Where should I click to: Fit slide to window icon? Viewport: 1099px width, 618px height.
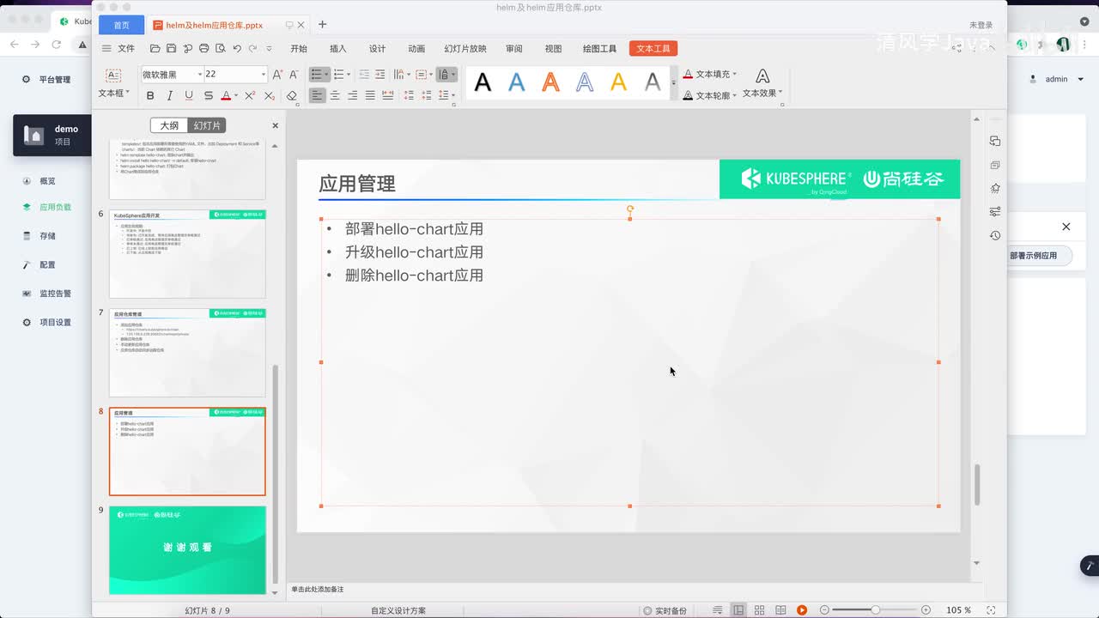click(x=992, y=610)
